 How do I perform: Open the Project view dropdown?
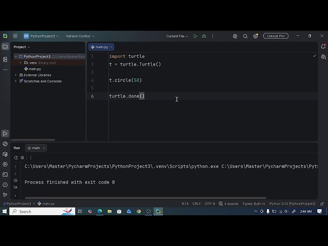point(22,47)
